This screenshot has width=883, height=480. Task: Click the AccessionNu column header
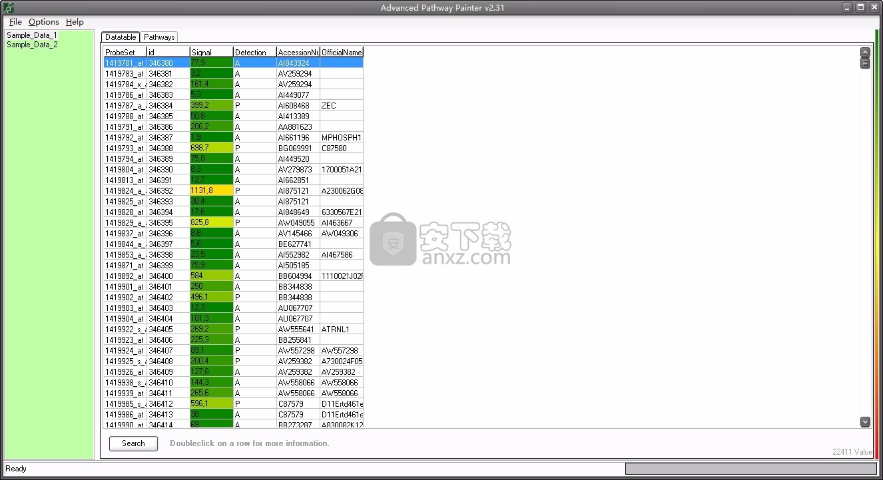click(298, 52)
